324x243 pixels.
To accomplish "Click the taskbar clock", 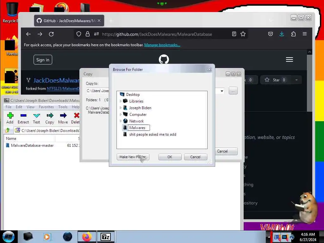I will (x=308, y=237).
